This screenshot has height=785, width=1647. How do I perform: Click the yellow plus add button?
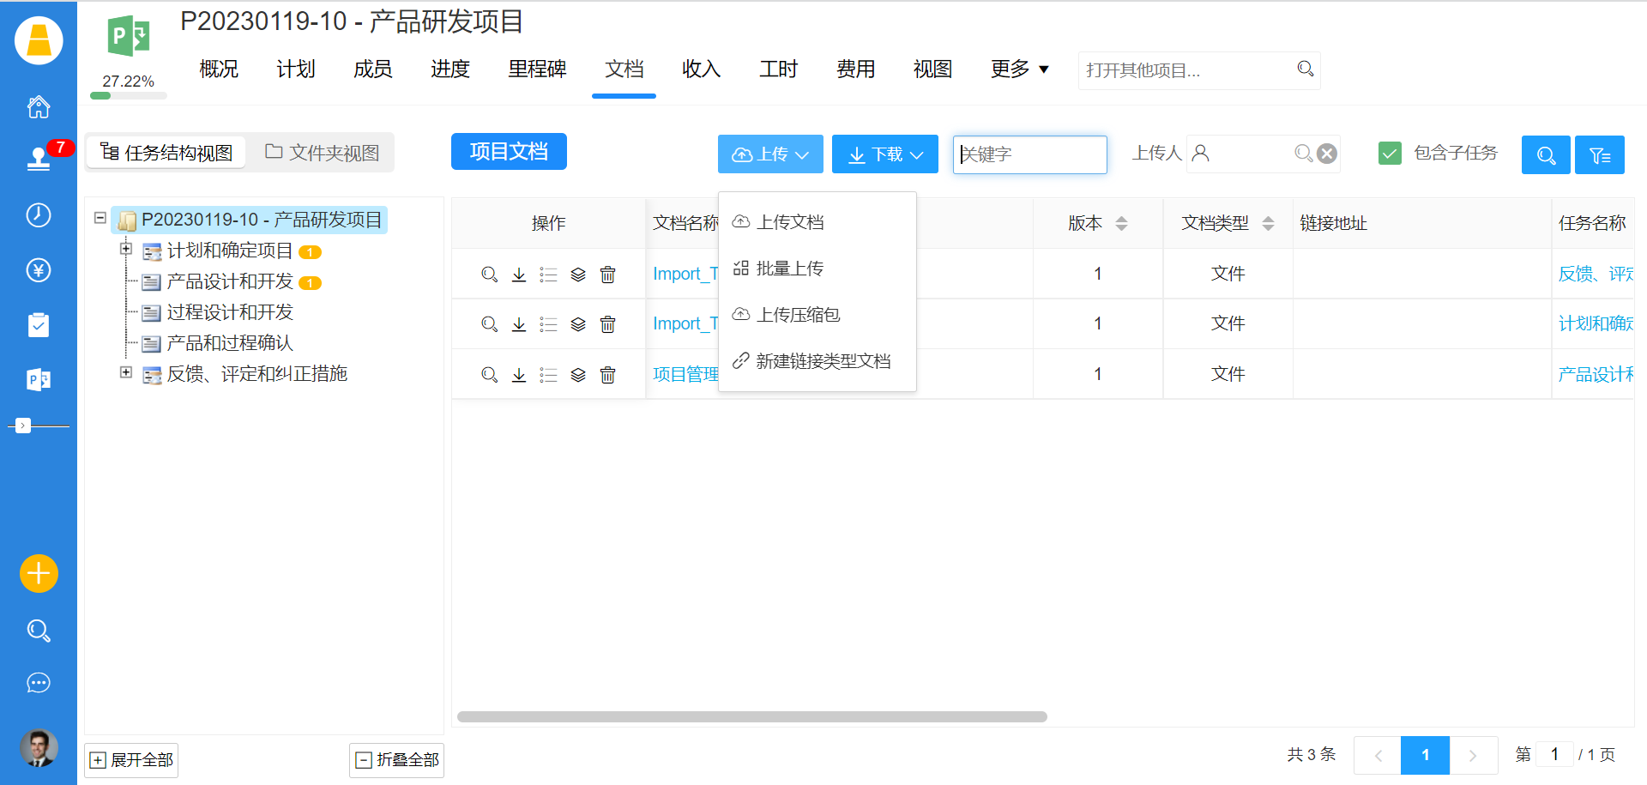(x=39, y=573)
